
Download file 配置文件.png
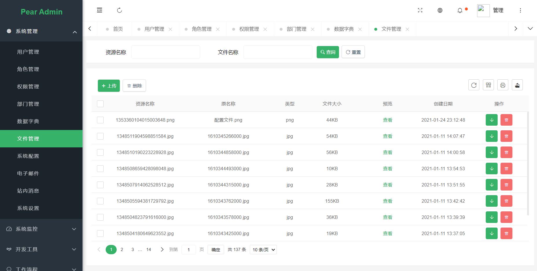(x=492, y=120)
